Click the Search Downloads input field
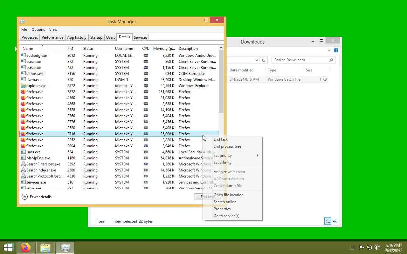Viewport: 407px width, 254px height. tap(300, 60)
